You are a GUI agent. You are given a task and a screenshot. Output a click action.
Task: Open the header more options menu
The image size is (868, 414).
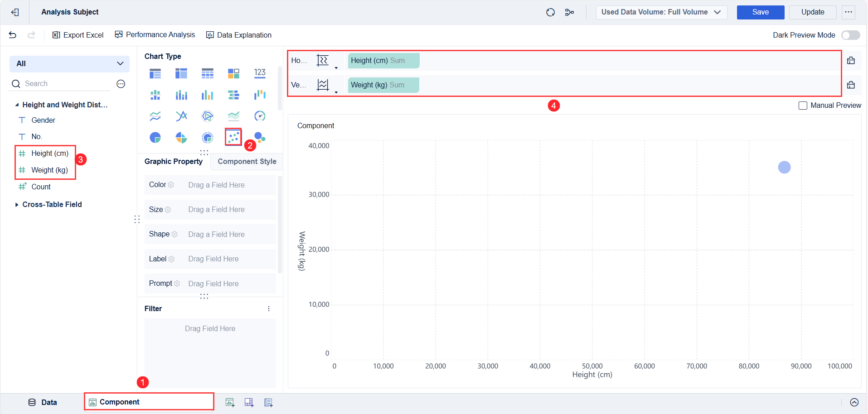tap(849, 12)
